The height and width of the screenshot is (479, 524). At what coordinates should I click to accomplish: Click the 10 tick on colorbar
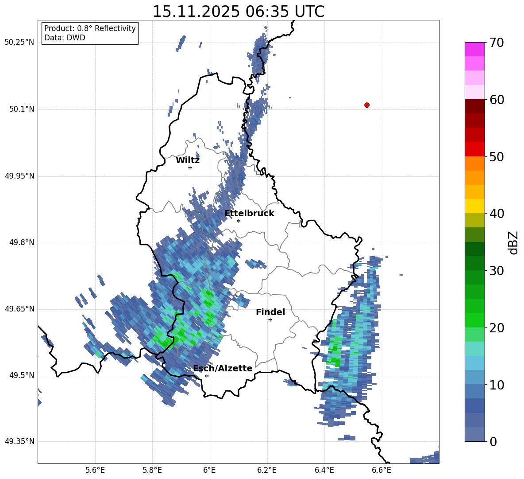497,385
